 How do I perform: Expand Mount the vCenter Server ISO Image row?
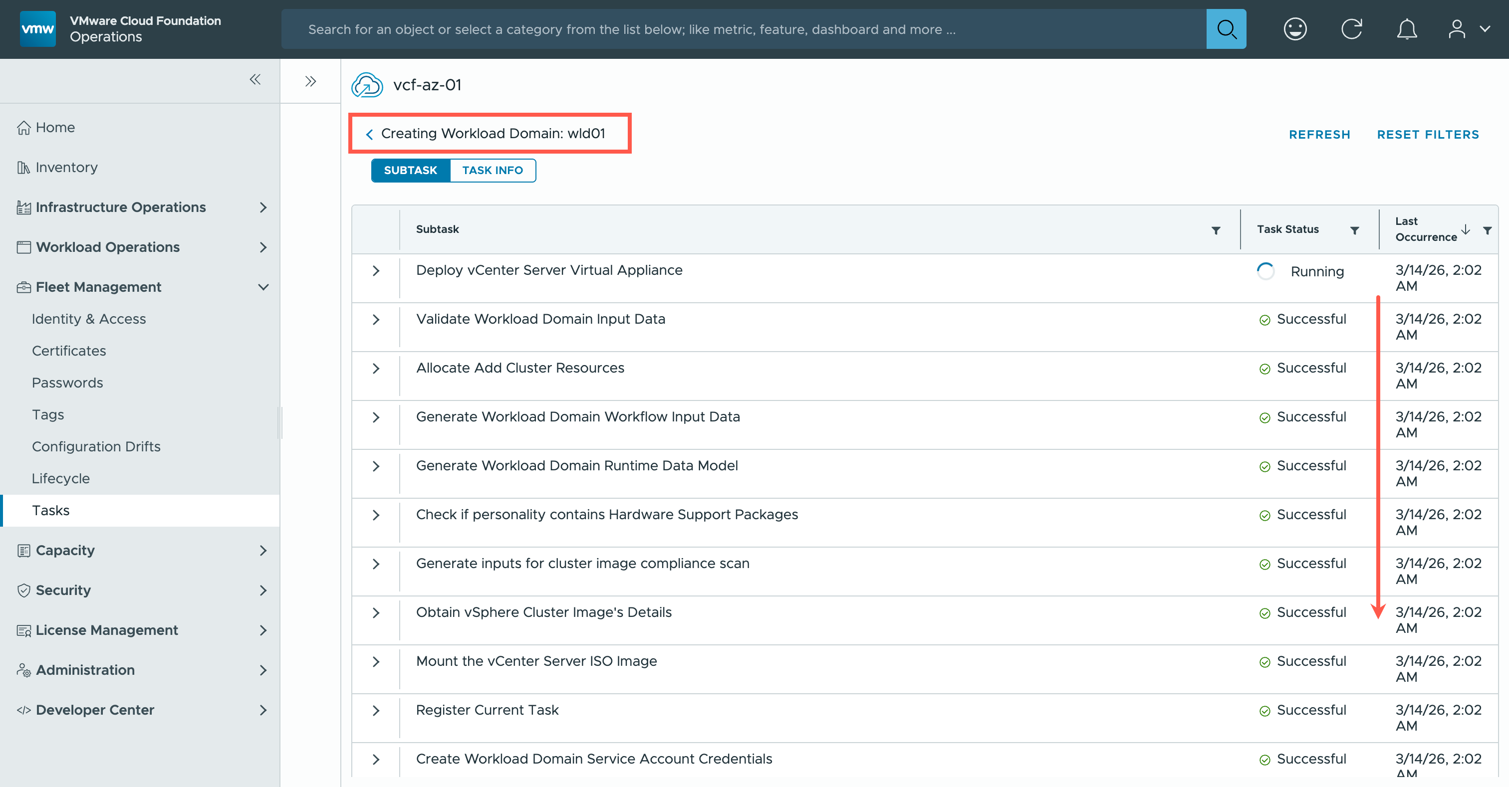pyautogui.click(x=376, y=662)
